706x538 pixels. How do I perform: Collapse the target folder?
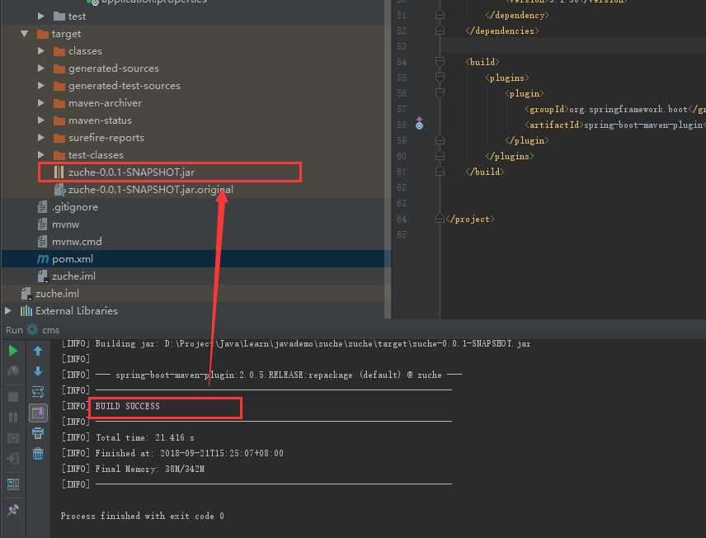pyautogui.click(x=24, y=34)
